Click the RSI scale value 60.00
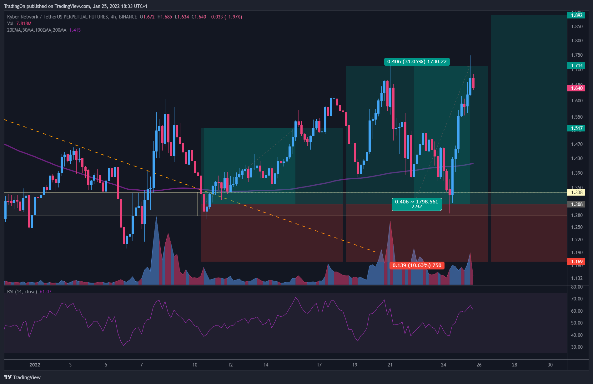The width and height of the screenshot is (593, 384). (577, 311)
